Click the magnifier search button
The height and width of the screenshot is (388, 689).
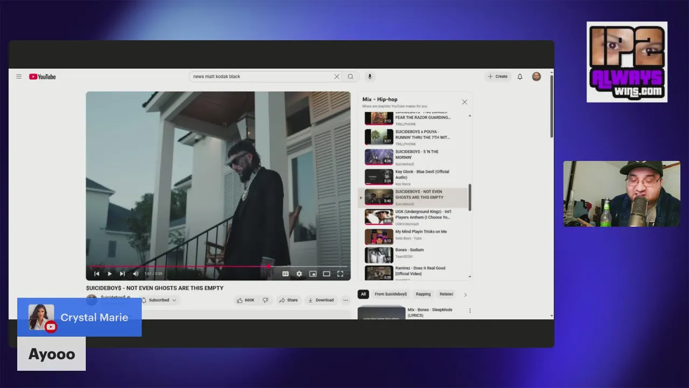pyautogui.click(x=350, y=77)
